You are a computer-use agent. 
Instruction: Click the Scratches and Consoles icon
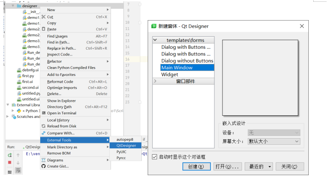(14, 117)
